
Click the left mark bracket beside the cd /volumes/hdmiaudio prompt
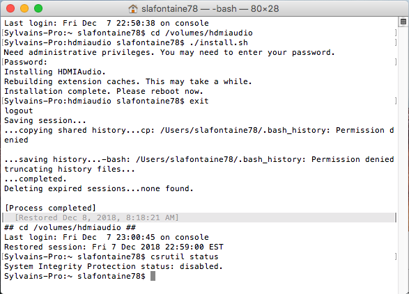point(3,33)
